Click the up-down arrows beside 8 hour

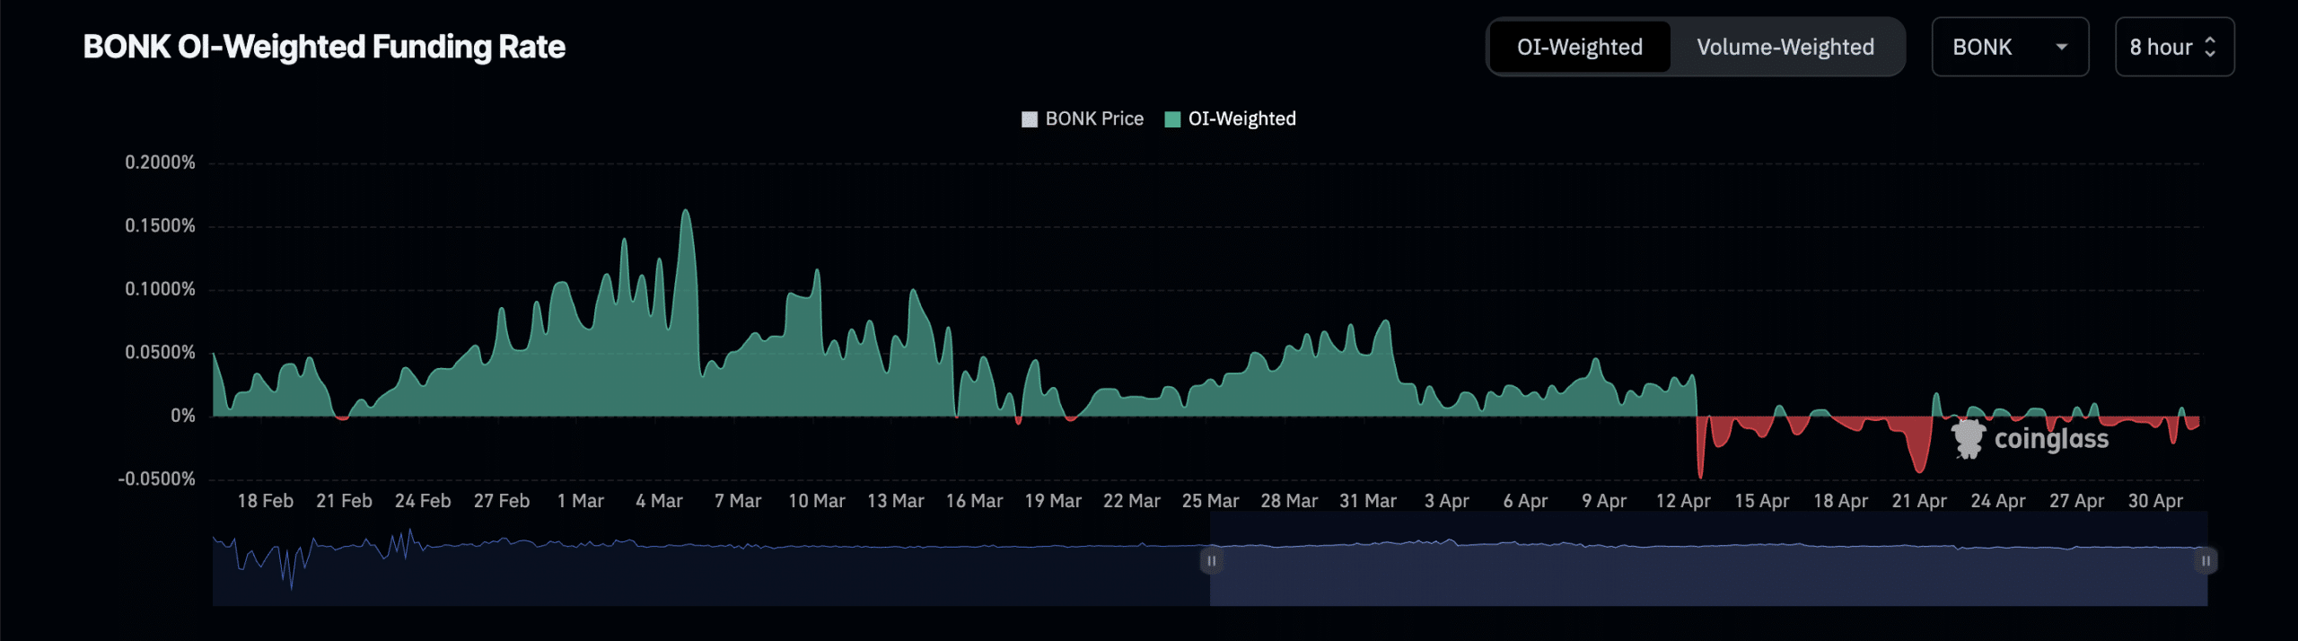click(2210, 47)
